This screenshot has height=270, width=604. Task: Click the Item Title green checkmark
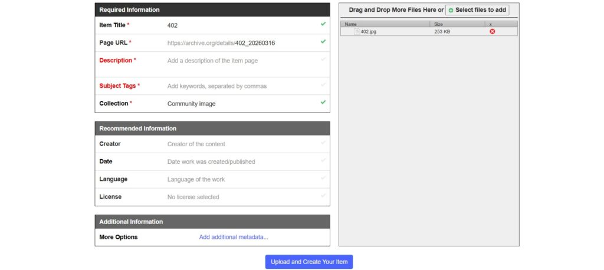(323, 24)
